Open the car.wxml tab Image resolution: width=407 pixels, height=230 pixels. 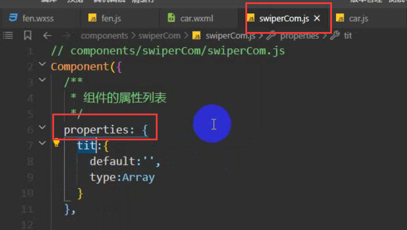pyautogui.click(x=197, y=19)
